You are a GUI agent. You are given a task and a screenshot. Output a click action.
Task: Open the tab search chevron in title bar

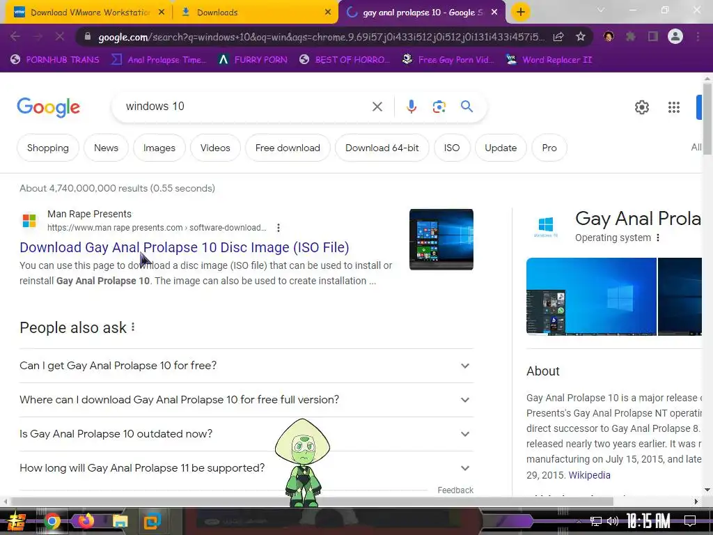[601, 10]
